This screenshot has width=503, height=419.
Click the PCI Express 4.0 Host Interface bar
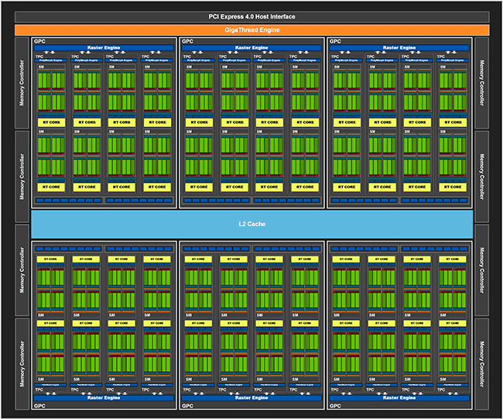(251, 16)
